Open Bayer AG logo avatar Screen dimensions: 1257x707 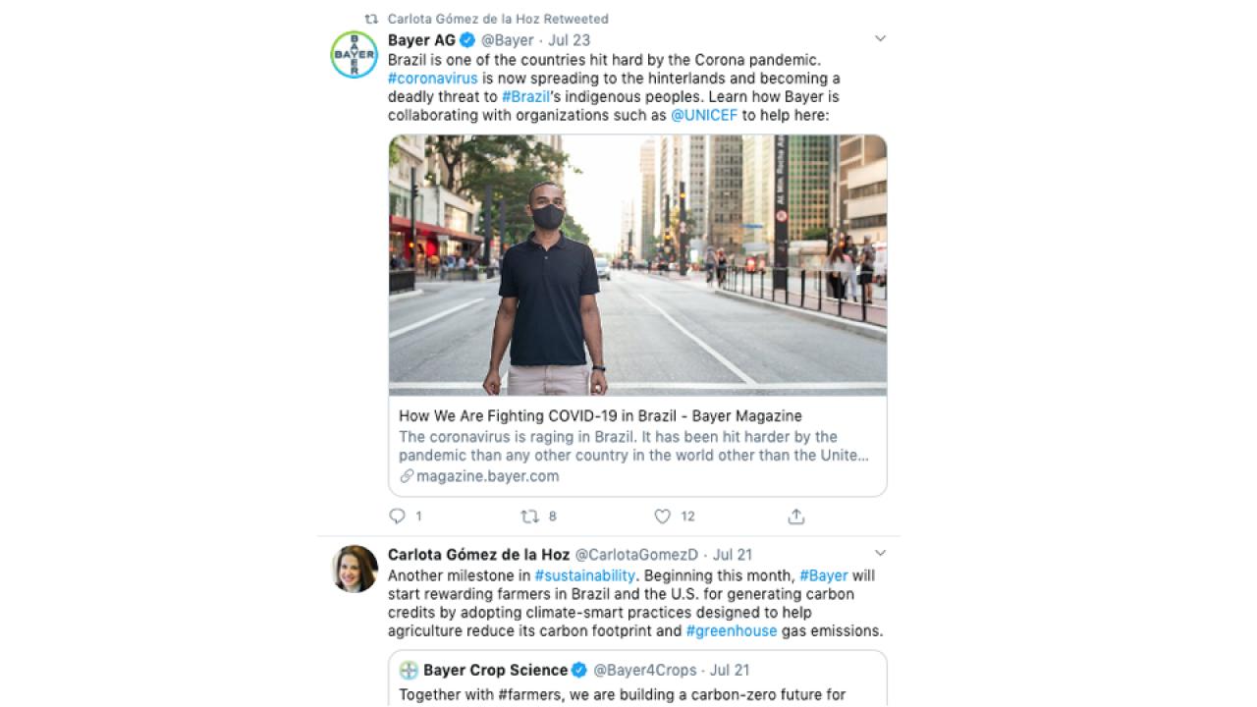[354, 55]
